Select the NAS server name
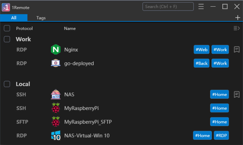The image size is (243, 145). (69, 94)
